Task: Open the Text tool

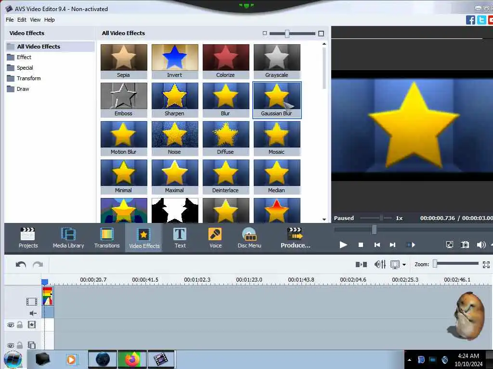Action: coord(180,238)
